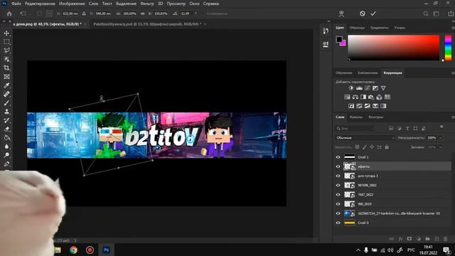Screen dimensions: 455x256
Task: Commit the transform with the checkmark
Action: click(373, 14)
